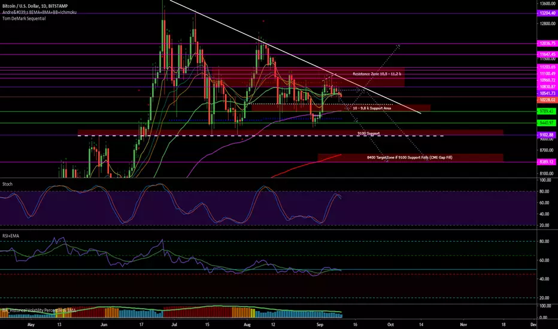Viewport: 558px width, 329px height.
Task: Click the RSI+EMA pane label
Action: click(11, 236)
